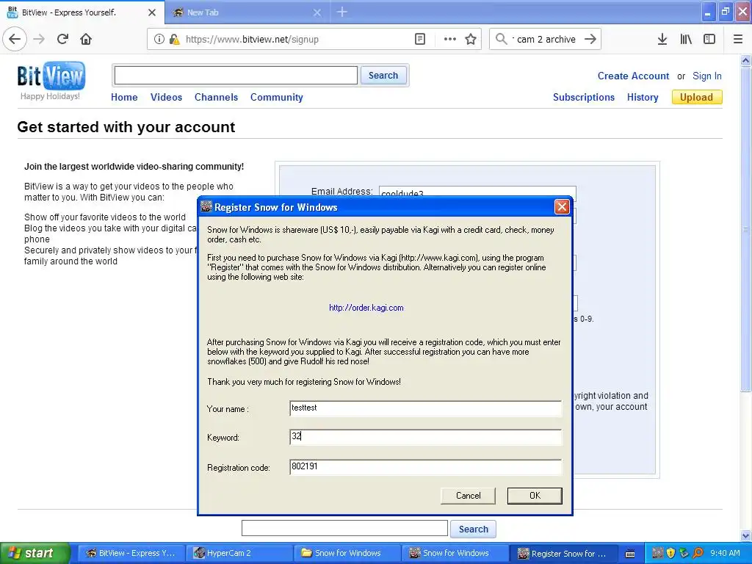Image resolution: width=752 pixels, height=564 pixels.
Task: Click the BitView logo
Action: coord(51,76)
